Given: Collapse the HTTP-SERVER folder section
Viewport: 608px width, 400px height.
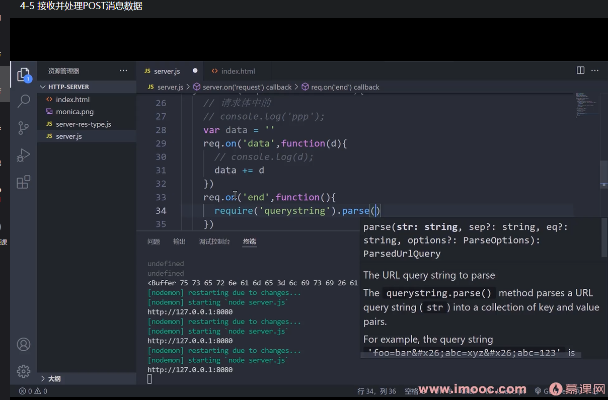Looking at the screenshot, I should coord(68,87).
